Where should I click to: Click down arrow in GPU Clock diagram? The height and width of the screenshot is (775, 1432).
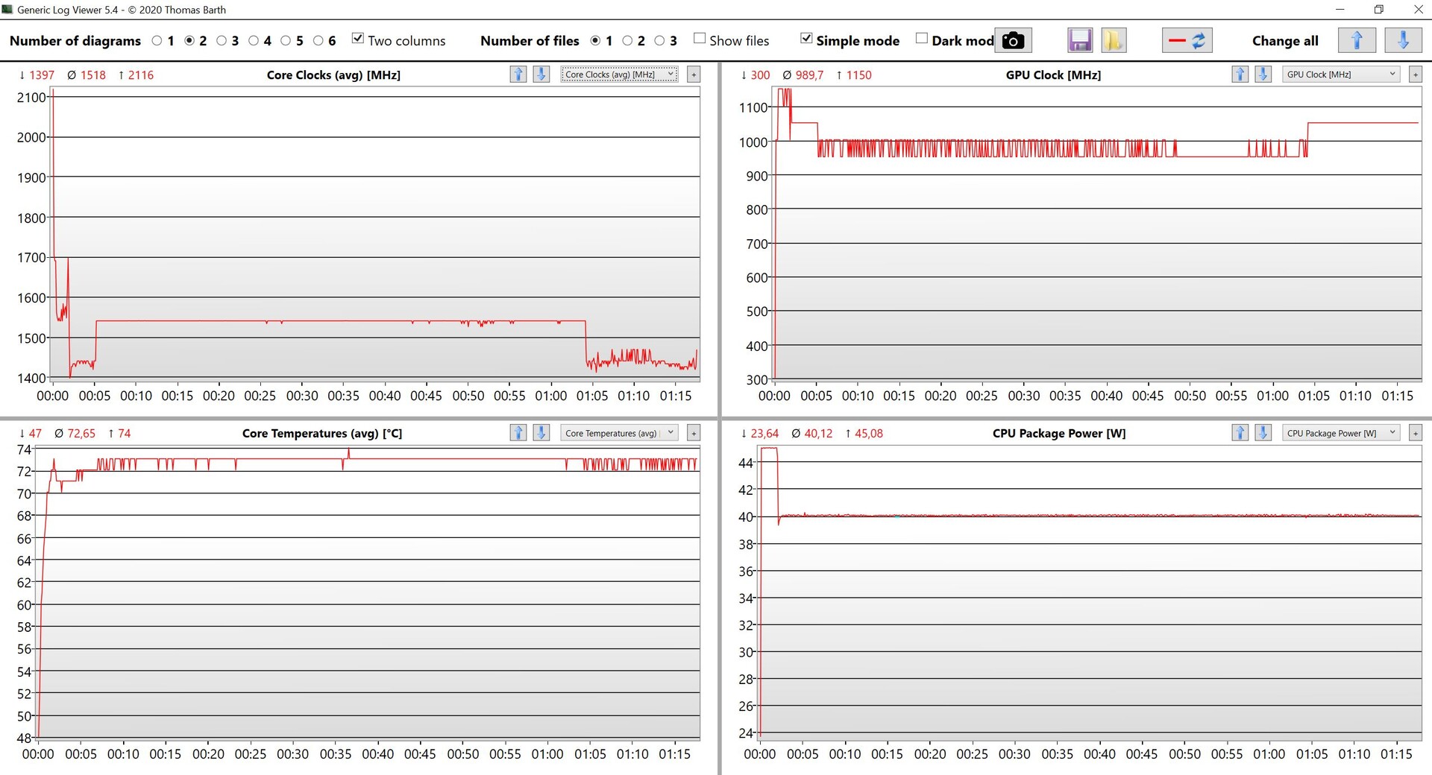pyautogui.click(x=1263, y=75)
